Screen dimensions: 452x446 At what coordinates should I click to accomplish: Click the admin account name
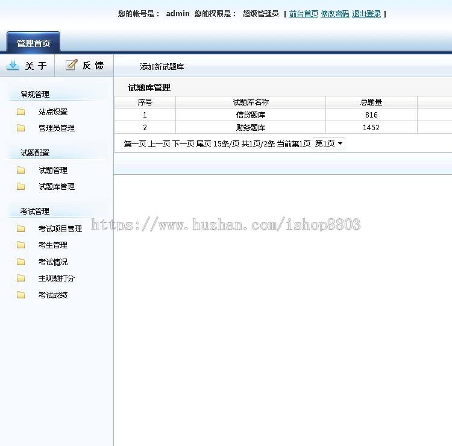[178, 13]
